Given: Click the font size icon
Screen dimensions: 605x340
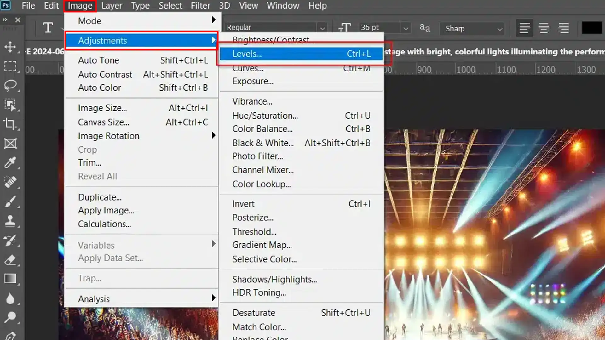Looking at the screenshot, I should tap(345, 28).
